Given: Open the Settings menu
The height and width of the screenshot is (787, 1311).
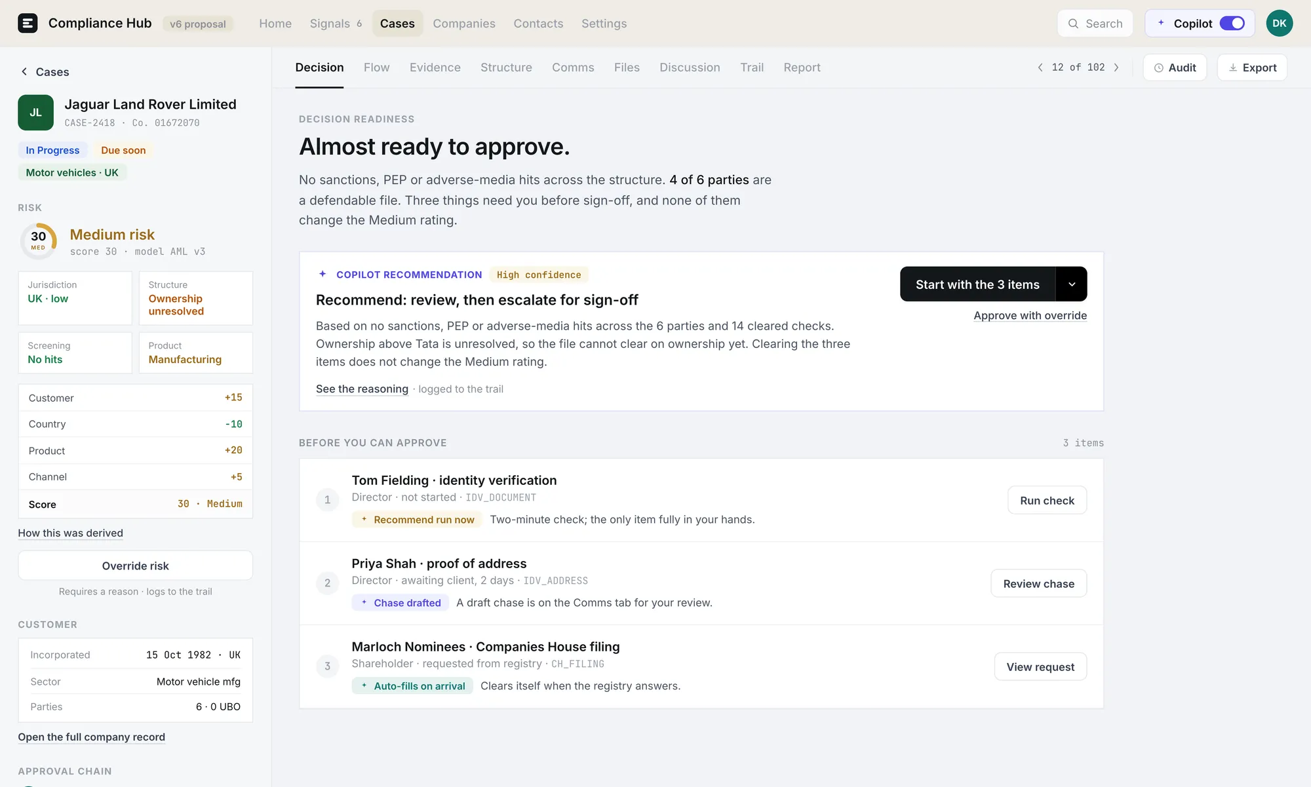Looking at the screenshot, I should click(604, 24).
